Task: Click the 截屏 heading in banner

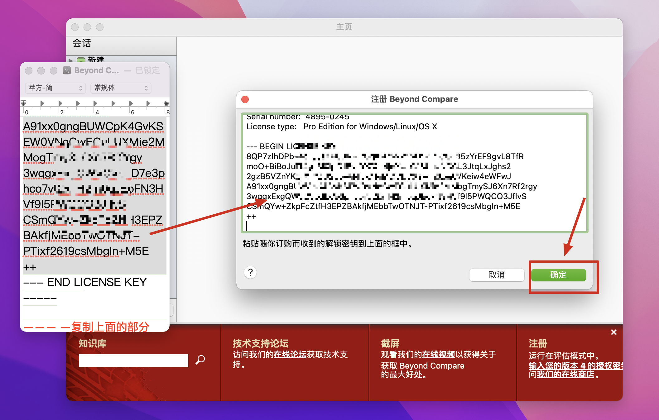Action: pyautogui.click(x=390, y=343)
